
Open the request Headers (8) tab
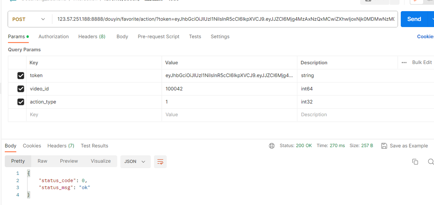click(x=92, y=37)
